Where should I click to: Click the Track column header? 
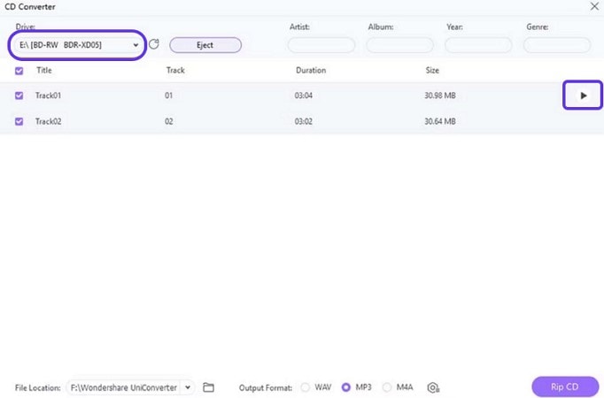tap(175, 71)
